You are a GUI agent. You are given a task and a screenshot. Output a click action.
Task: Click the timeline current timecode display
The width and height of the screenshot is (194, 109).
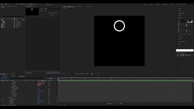click(x=4, y=78)
